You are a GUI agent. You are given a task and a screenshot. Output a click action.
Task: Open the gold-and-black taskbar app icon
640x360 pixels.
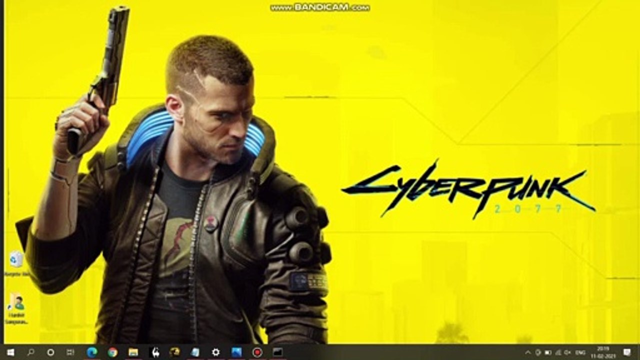[x=174, y=352]
